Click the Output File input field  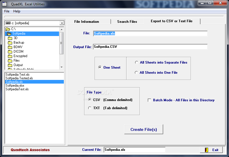click(150, 47)
